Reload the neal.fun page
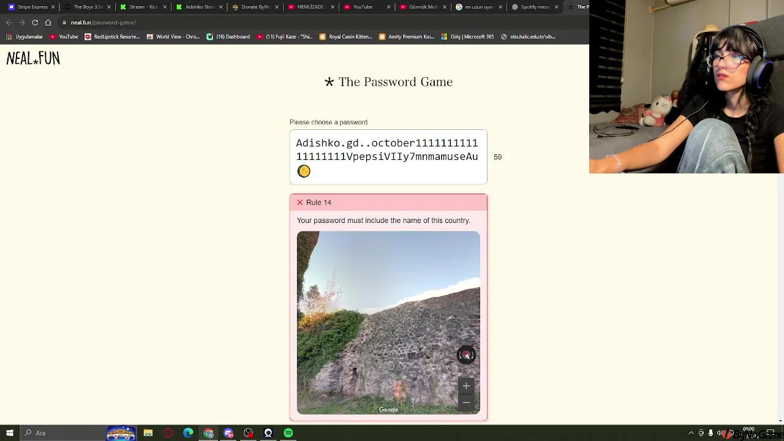This screenshot has height=441, width=784. 35,23
